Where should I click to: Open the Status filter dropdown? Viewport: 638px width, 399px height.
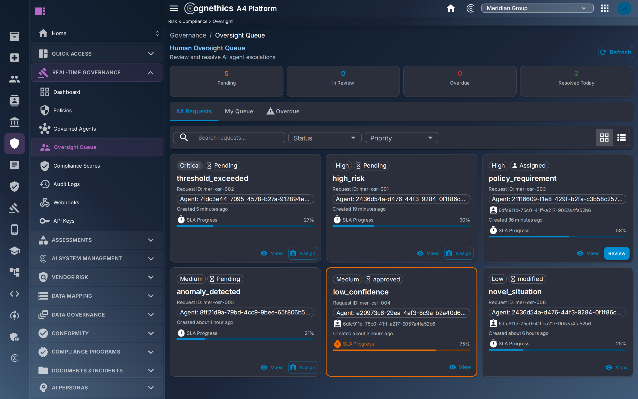point(325,138)
